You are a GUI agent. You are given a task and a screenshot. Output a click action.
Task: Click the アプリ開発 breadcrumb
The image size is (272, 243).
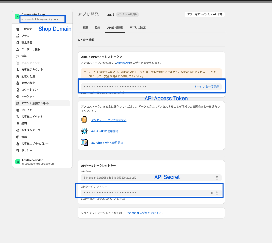pos(88,14)
